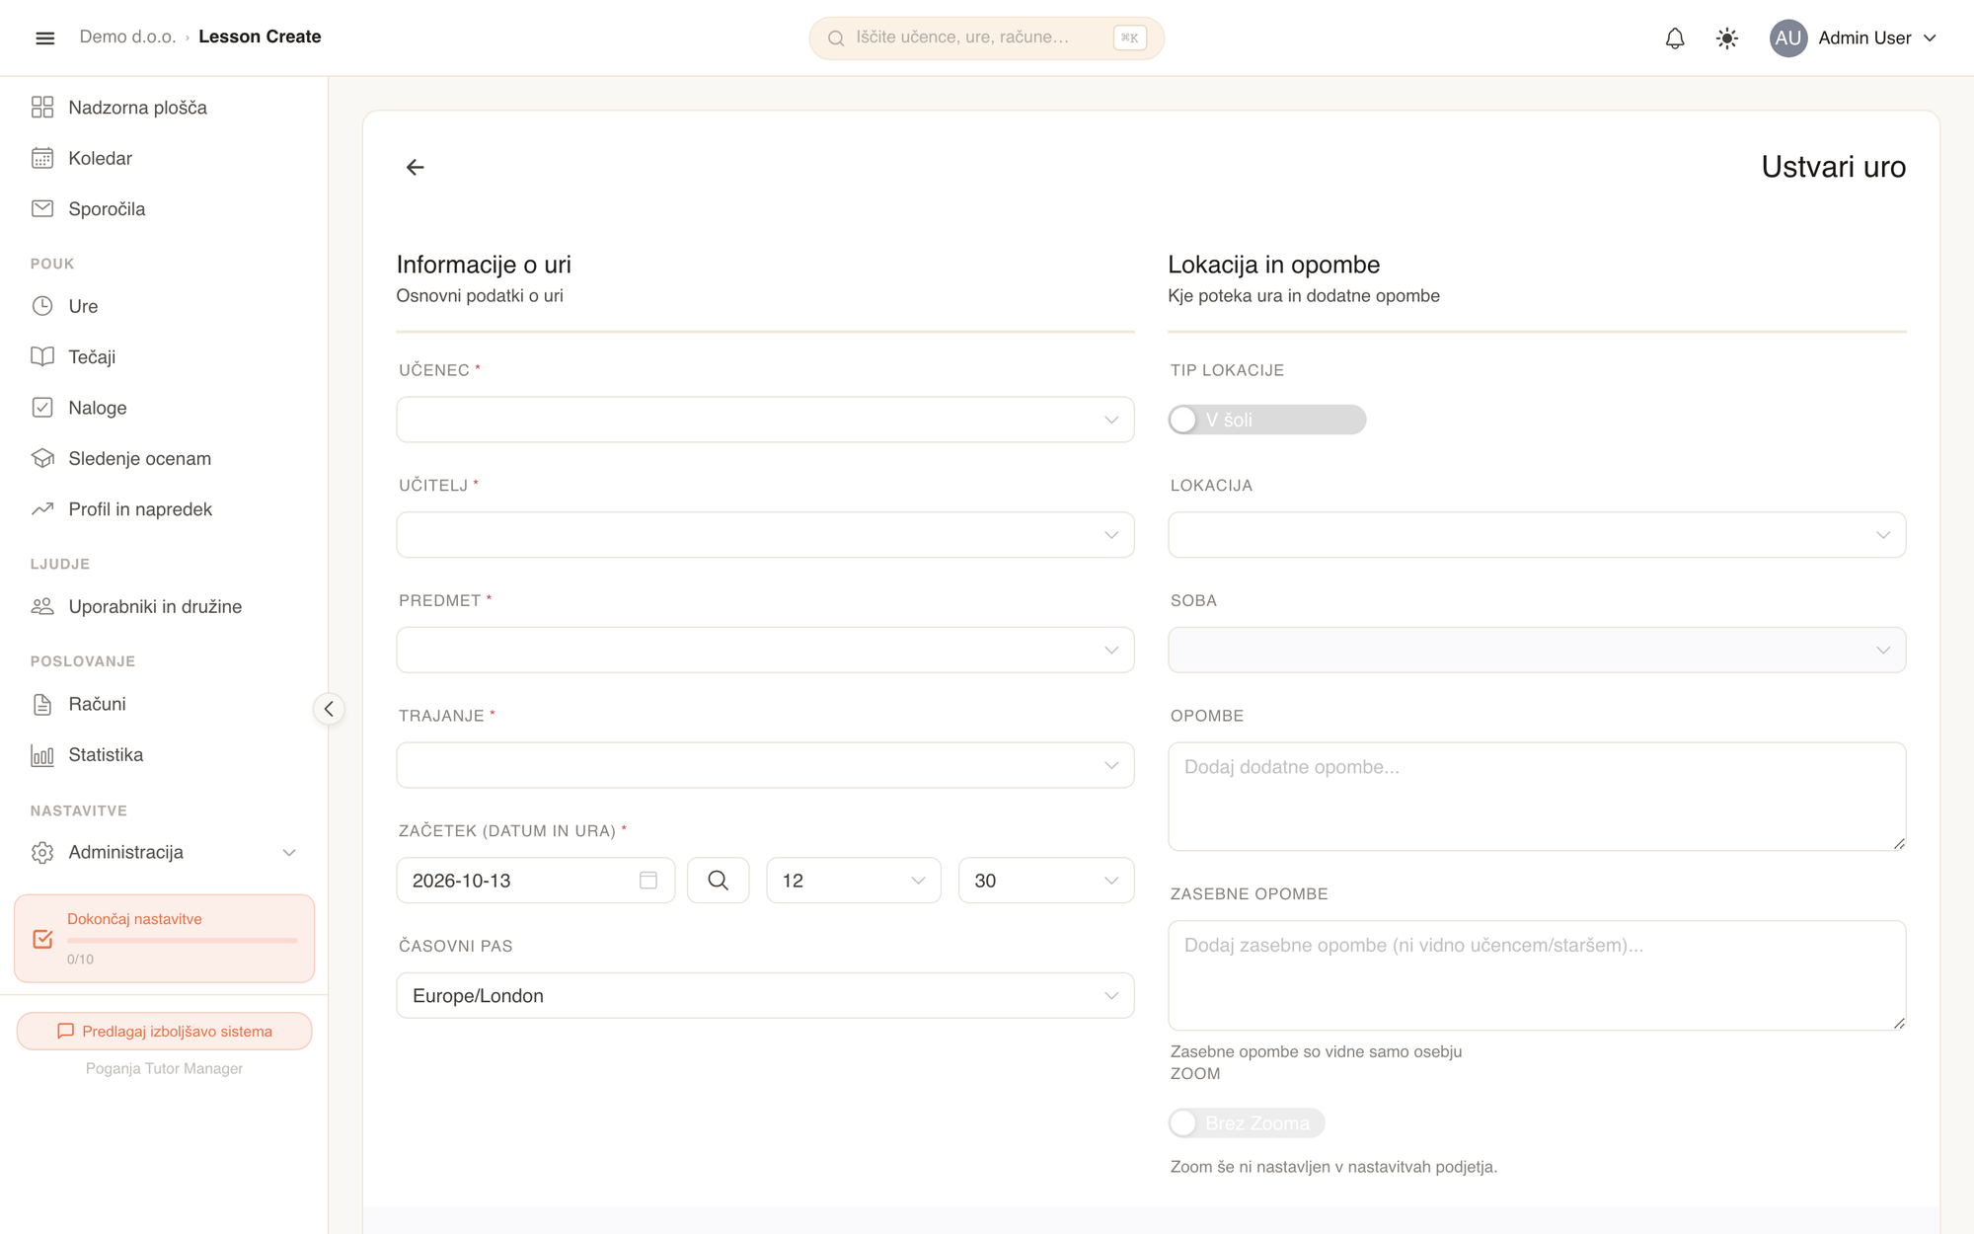Click the Profil in napredek trend icon
Image resolution: width=1974 pixels, height=1234 pixels.
coord(42,509)
